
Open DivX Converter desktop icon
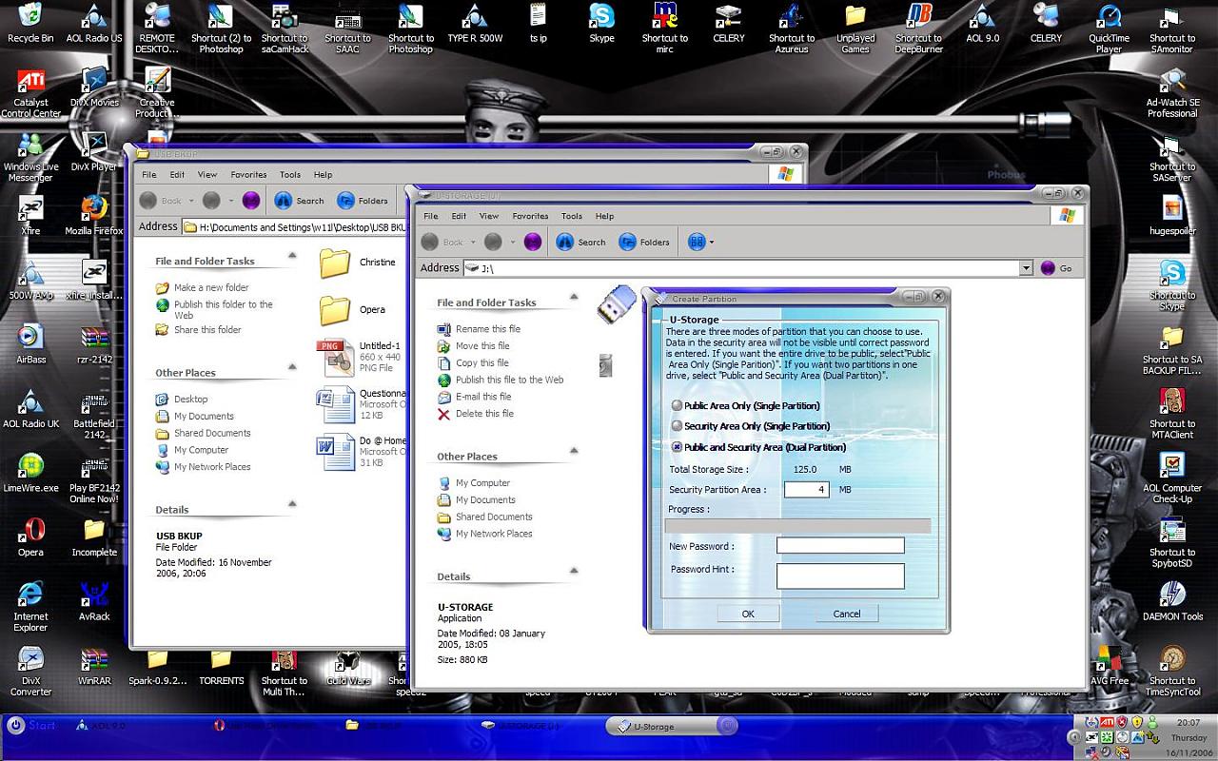(x=30, y=672)
